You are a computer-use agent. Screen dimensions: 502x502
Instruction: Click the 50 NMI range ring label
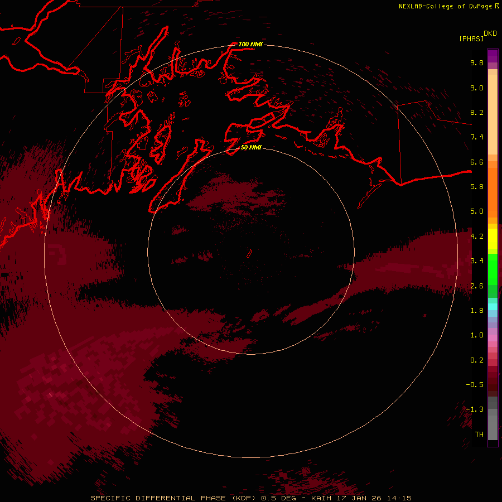(251, 147)
